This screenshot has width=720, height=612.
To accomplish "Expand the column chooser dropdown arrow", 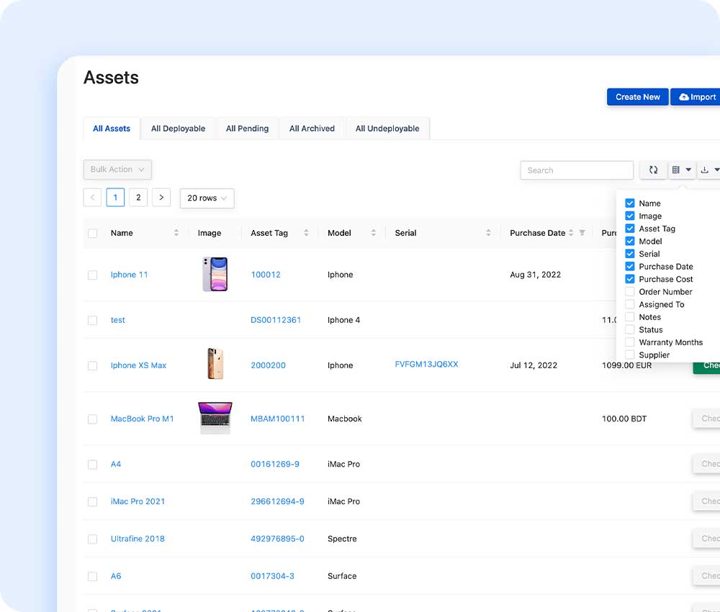I will pyautogui.click(x=688, y=170).
